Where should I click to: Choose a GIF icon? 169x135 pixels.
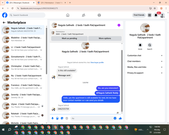67,118
